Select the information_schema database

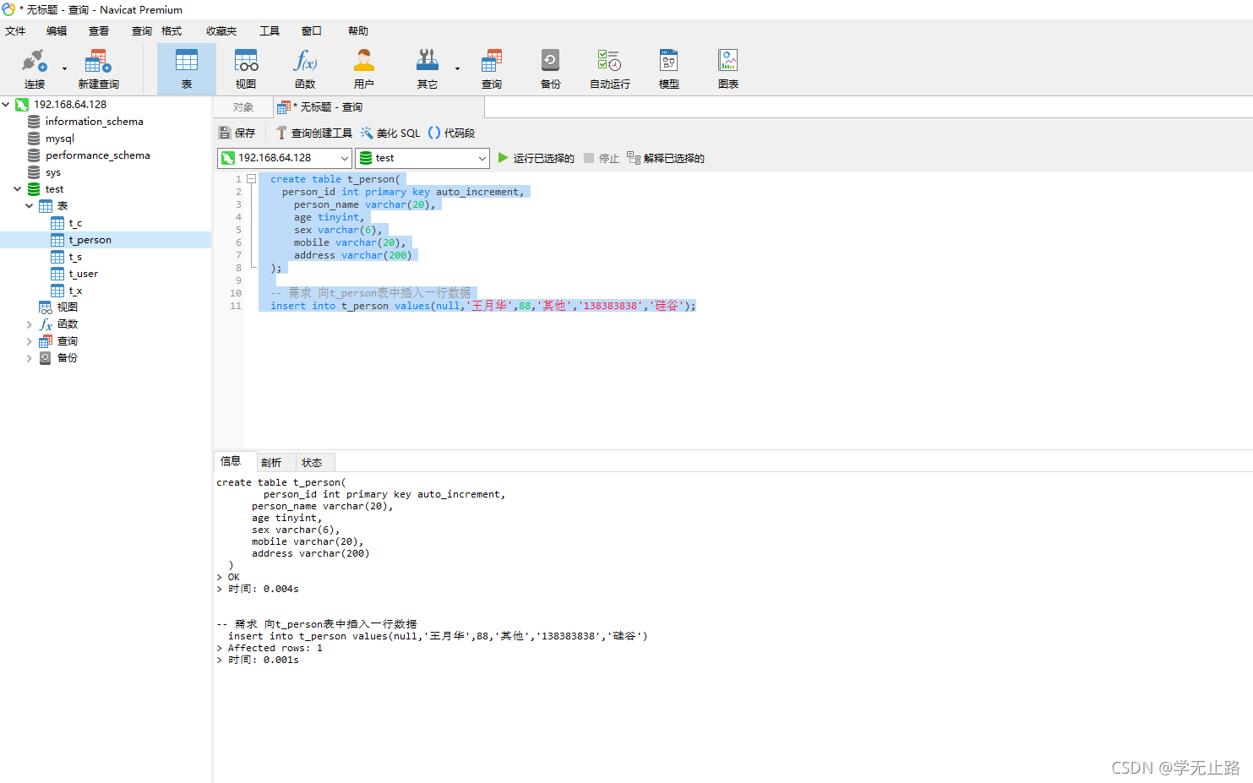pyautogui.click(x=94, y=122)
